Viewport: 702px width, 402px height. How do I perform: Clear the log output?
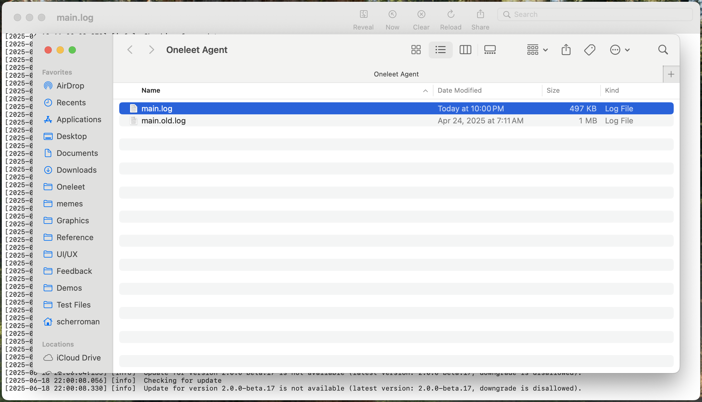[x=421, y=14]
